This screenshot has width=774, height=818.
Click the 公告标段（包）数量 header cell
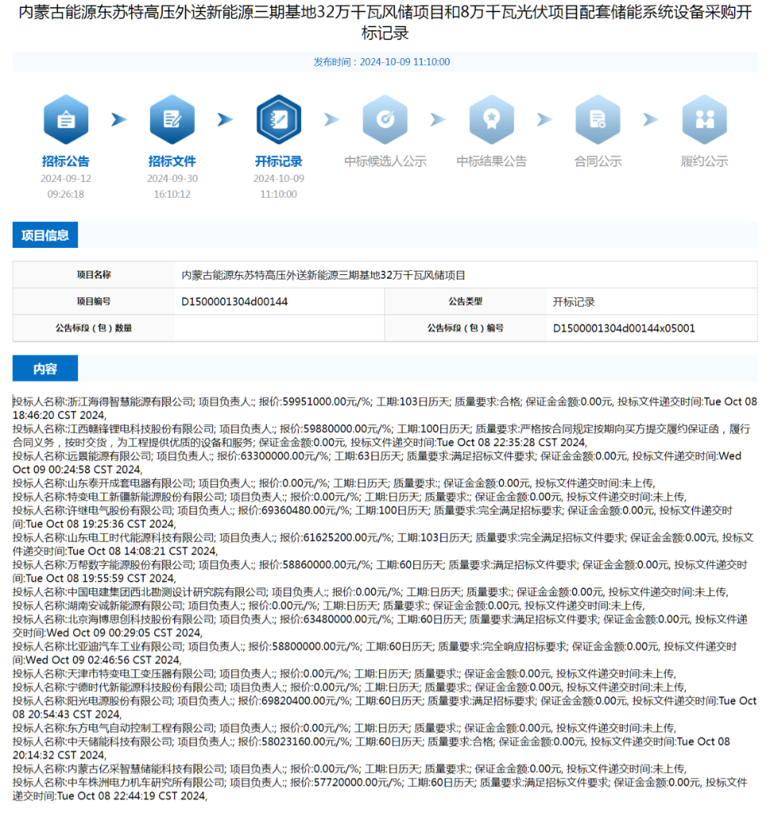(94, 328)
